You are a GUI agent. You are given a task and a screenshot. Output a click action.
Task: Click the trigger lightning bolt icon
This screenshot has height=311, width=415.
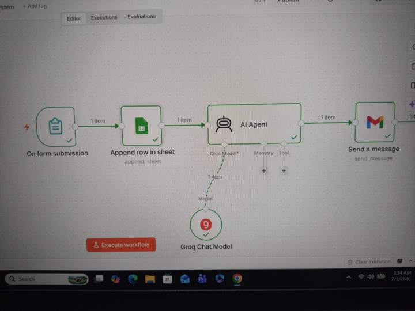pos(27,127)
